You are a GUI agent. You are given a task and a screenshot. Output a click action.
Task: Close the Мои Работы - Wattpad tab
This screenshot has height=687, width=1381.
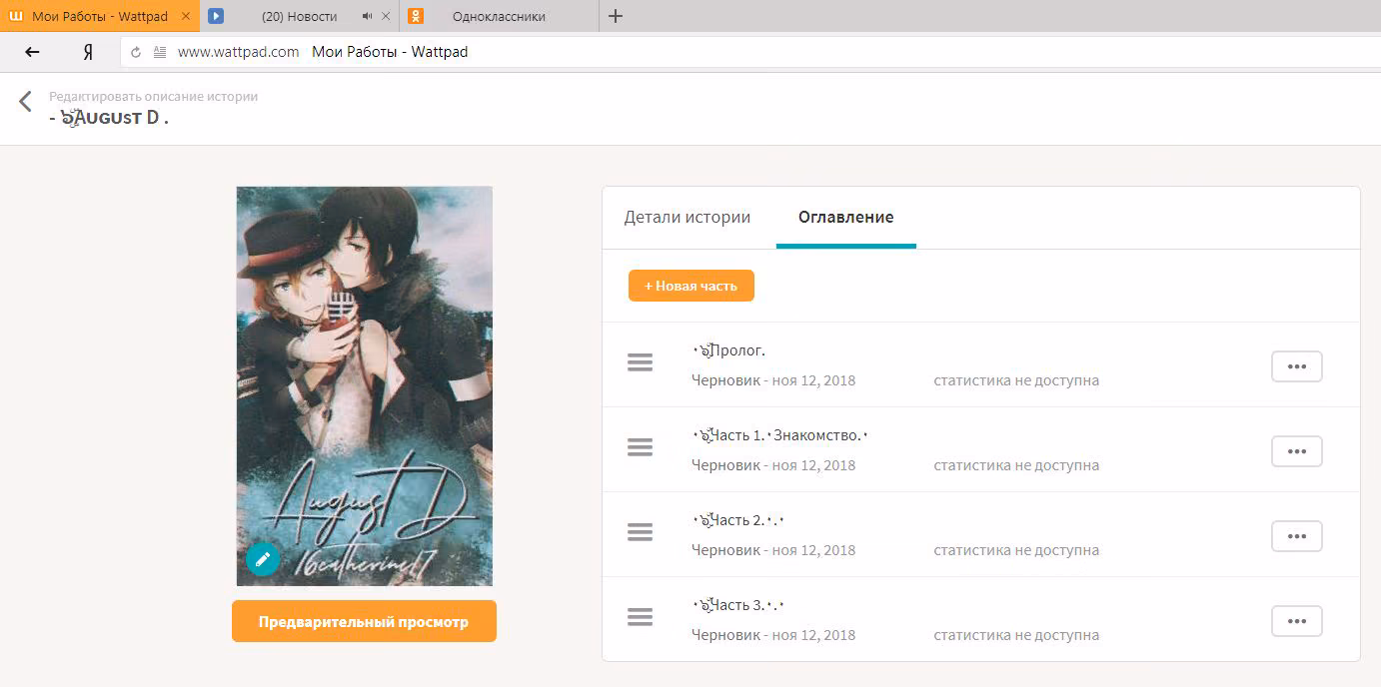pyautogui.click(x=185, y=16)
